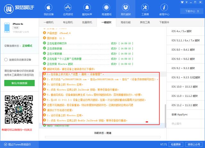Click the 爱思助手 logo
The width and height of the screenshot is (205, 148).
[19, 9]
